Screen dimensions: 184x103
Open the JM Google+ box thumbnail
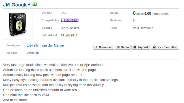tap(18, 25)
